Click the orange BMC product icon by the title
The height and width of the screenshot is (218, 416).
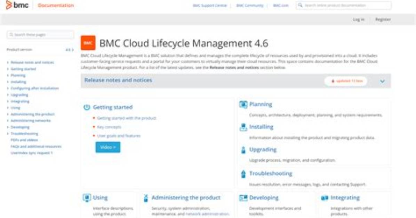pos(88,43)
